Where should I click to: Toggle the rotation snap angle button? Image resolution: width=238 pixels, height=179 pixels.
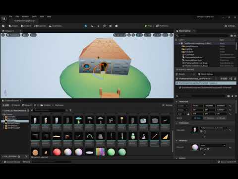pyautogui.click(x=147, y=35)
